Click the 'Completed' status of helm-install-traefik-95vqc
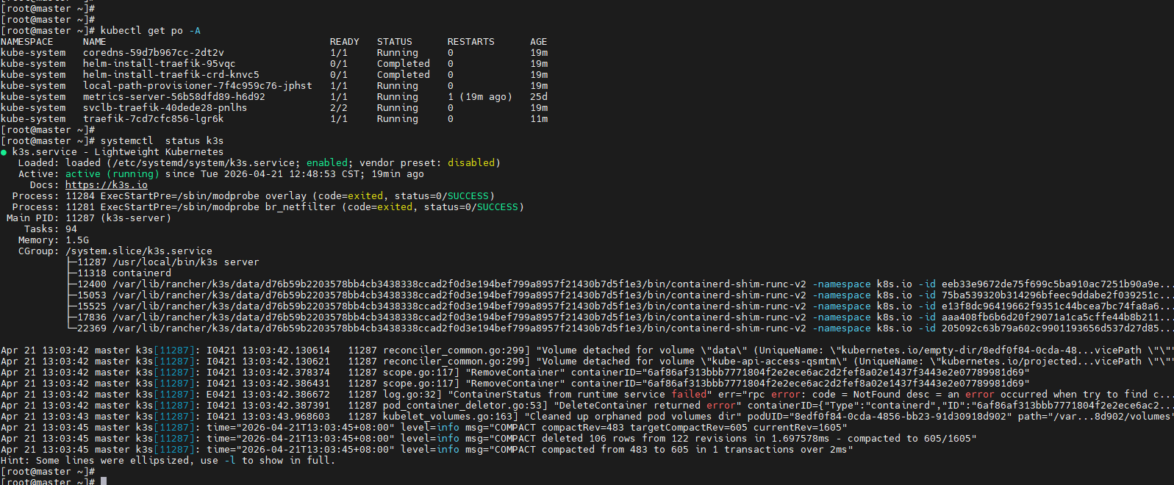Viewport: 1174px width, 485px height. click(x=404, y=64)
